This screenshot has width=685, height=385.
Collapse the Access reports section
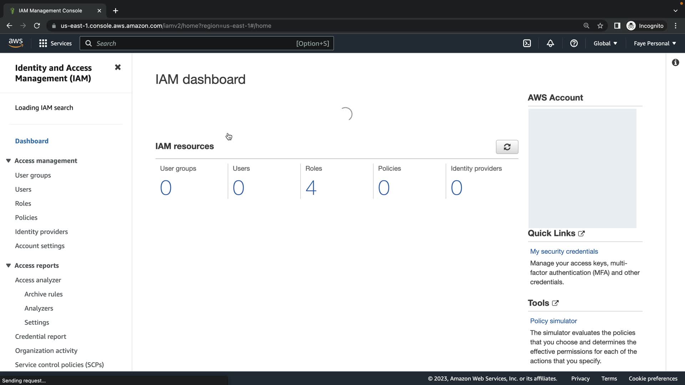9,266
